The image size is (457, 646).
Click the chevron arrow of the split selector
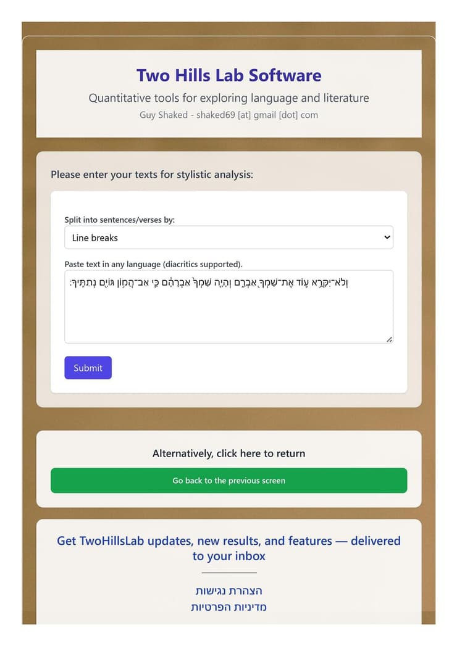tap(387, 238)
